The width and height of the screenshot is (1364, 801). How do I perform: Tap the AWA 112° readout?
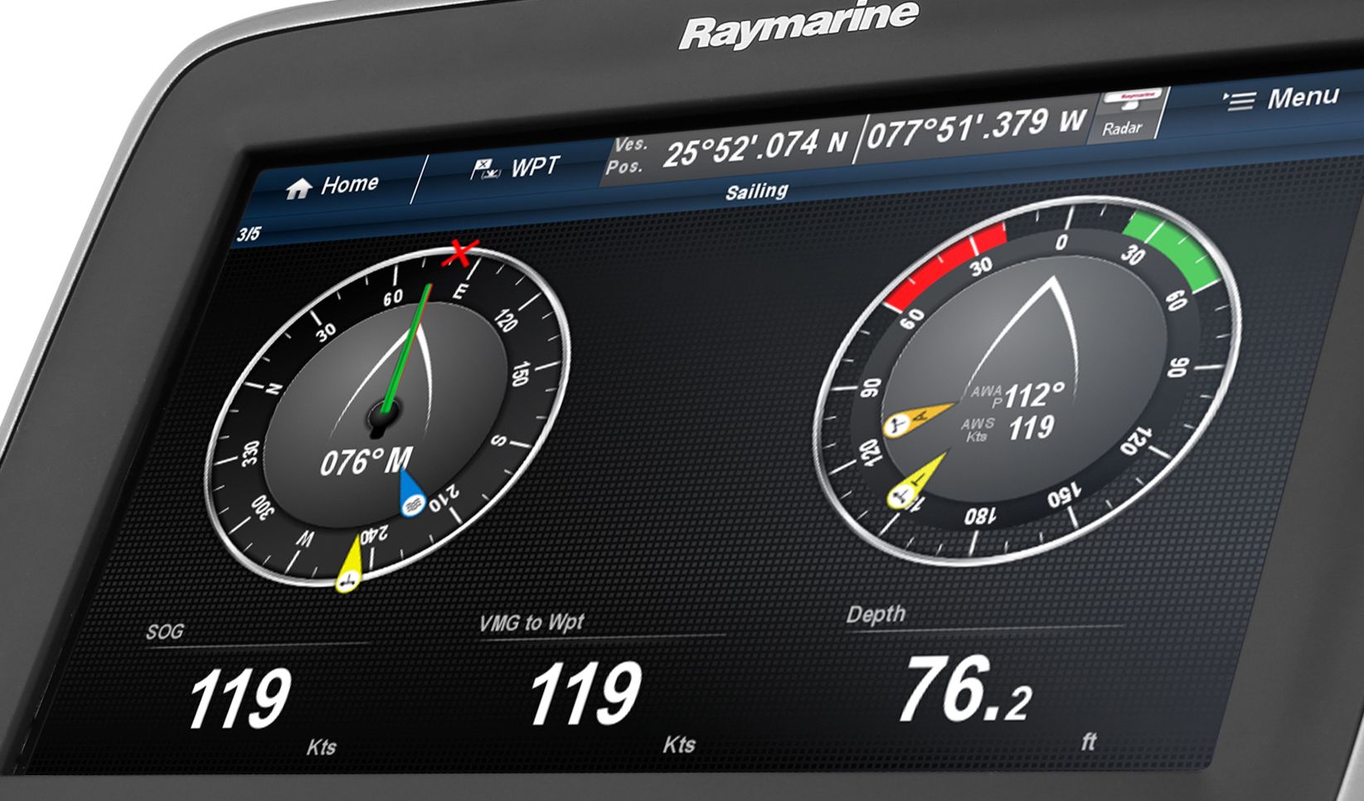pyautogui.click(x=1018, y=396)
